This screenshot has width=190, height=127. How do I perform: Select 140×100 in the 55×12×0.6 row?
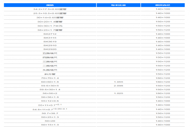pyautogui.click(x=163, y=101)
